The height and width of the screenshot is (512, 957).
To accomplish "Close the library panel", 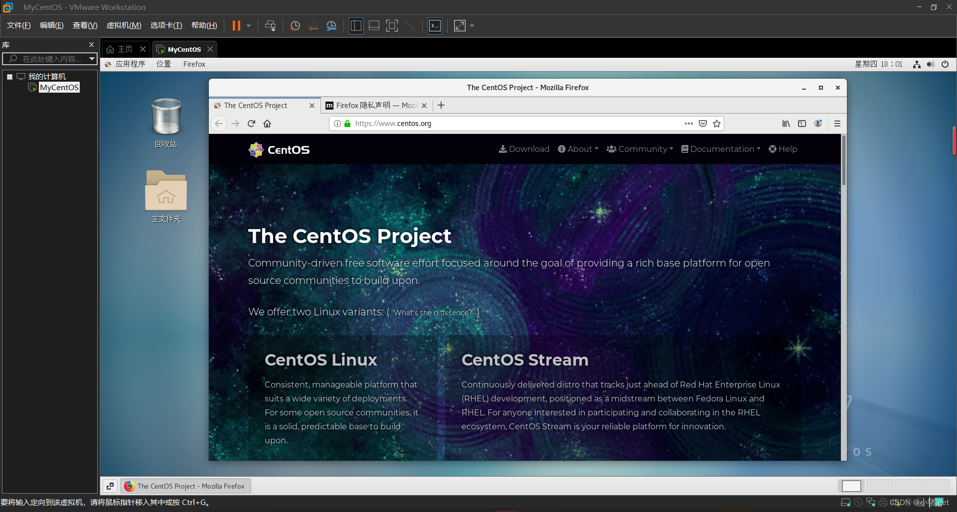I will (91, 45).
